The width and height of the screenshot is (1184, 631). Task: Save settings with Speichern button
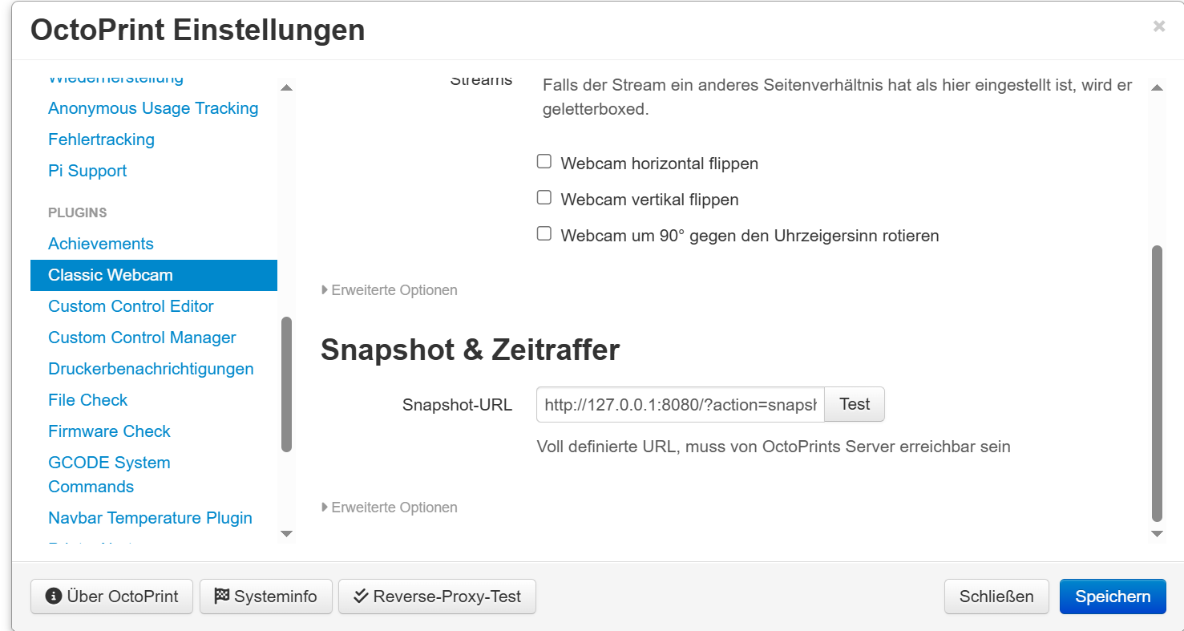1113,597
